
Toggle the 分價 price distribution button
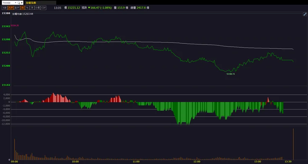[x=37, y=8]
